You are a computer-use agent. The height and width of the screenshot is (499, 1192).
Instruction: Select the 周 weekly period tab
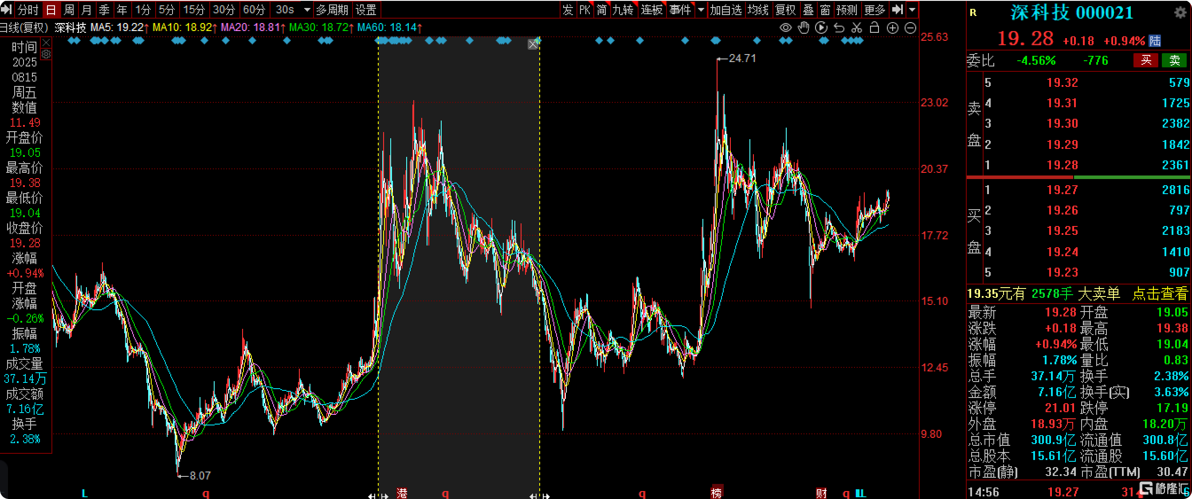coord(68,9)
